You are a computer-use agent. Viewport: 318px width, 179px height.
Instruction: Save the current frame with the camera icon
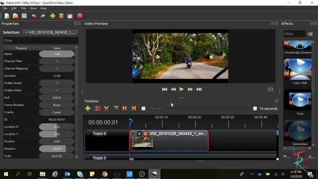tap(270, 89)
